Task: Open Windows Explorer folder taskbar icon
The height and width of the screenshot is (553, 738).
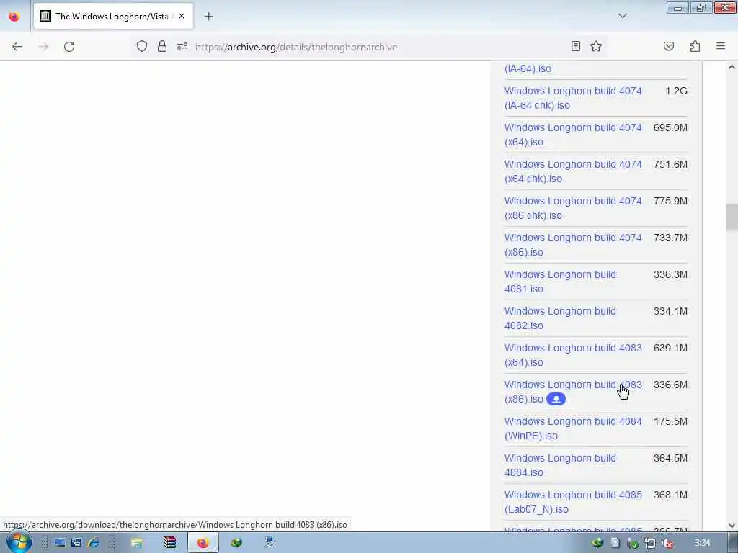Action: pyautogui.click(x=136, y=543)
